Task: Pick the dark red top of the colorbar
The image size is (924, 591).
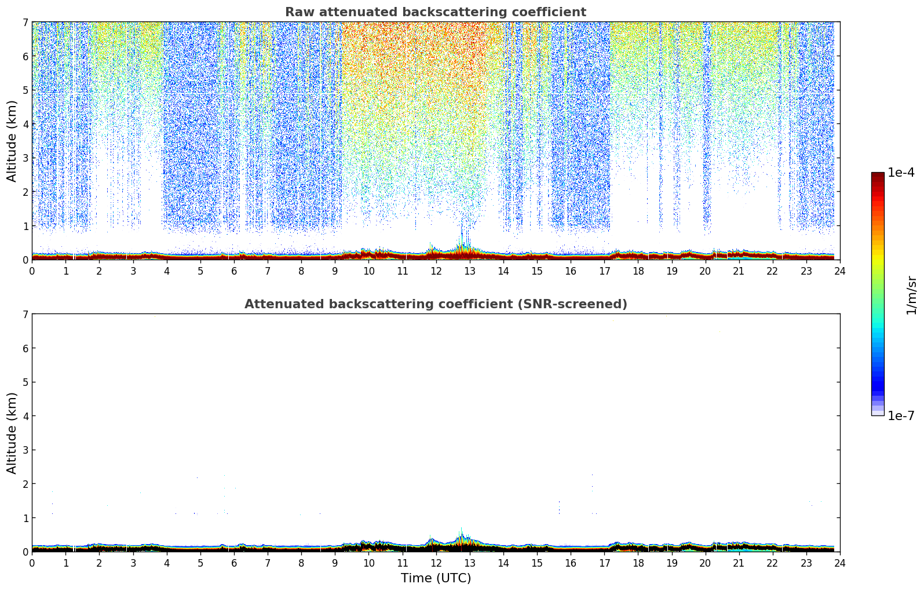Action: 878,177
